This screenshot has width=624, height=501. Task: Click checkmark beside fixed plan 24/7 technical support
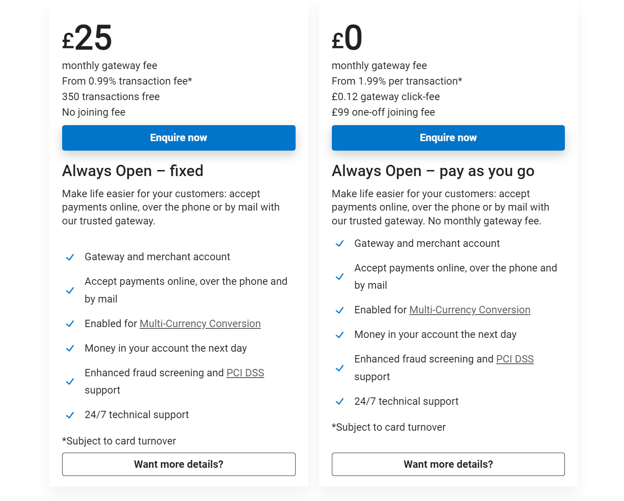pos(69,415)
